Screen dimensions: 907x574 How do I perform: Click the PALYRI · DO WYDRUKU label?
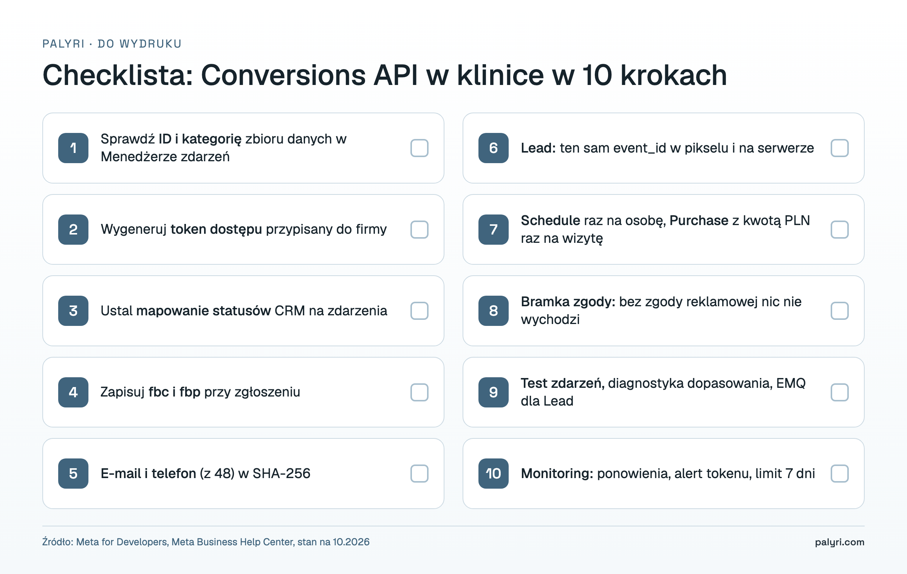point(112,44)
